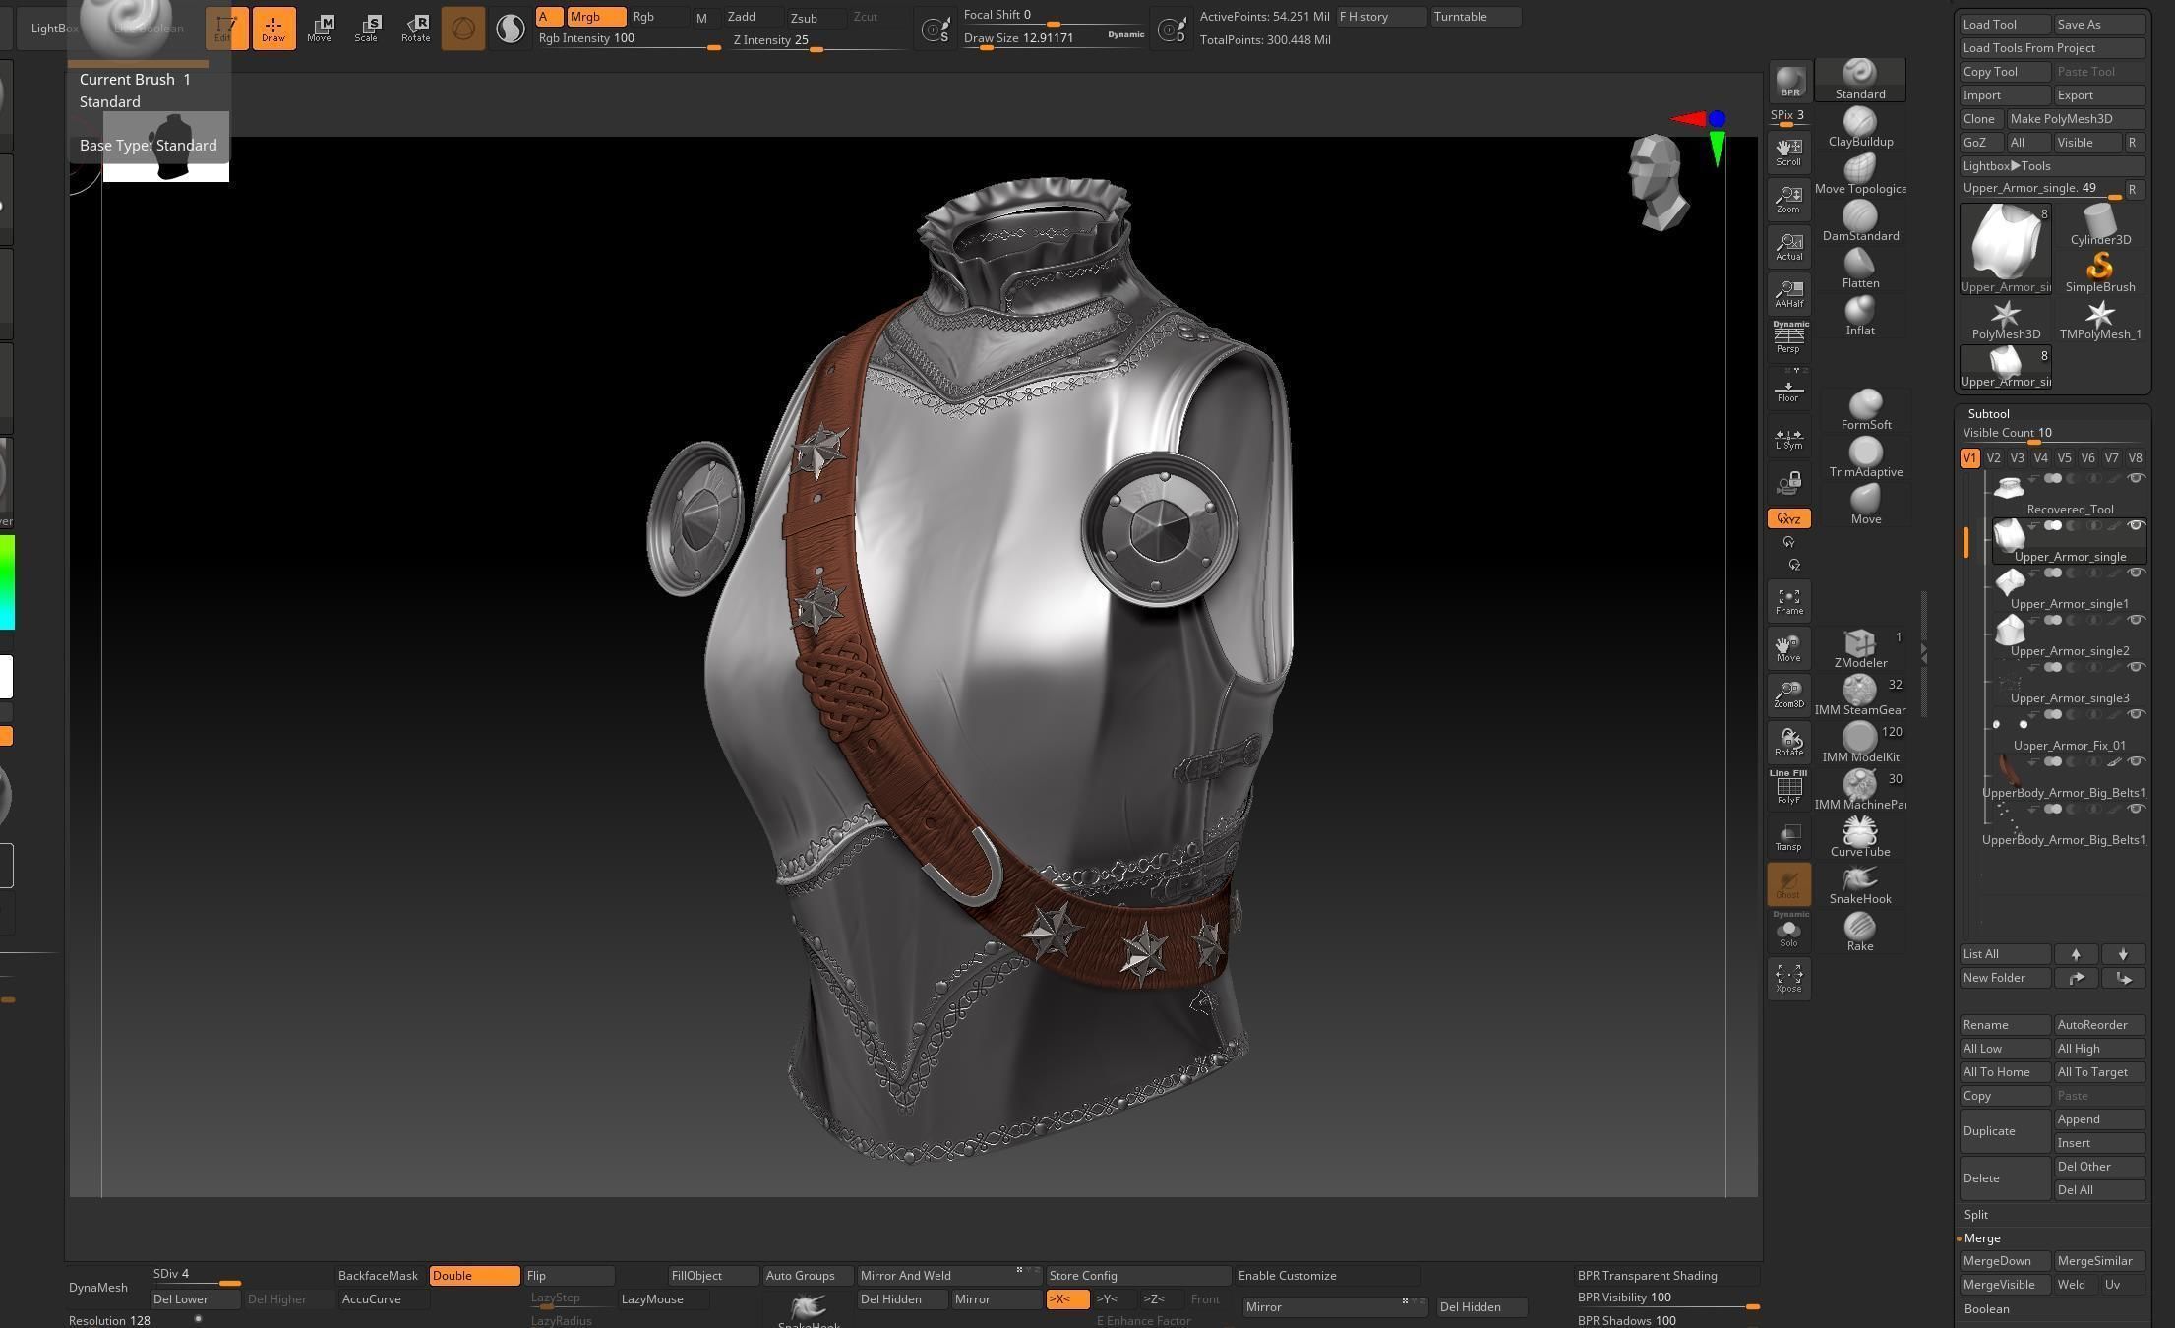The height and width of the screenshot is (1328, 2175).
Task: Pick the ClayBuildup brush
Action: pos(1860,128)
